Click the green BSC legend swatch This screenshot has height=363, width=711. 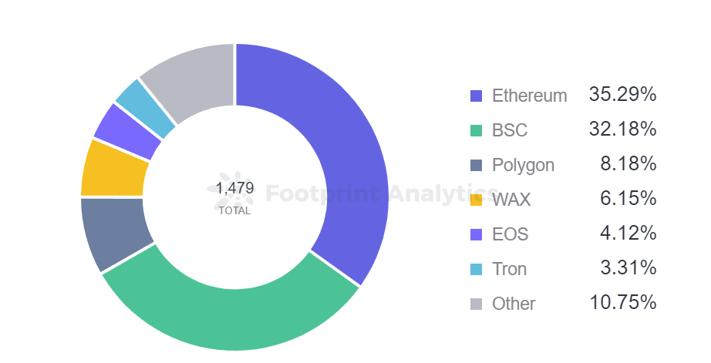(x=477, y=131)
